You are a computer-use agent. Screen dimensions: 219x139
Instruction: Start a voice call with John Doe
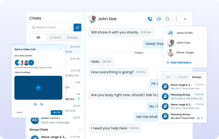[150, 19]
